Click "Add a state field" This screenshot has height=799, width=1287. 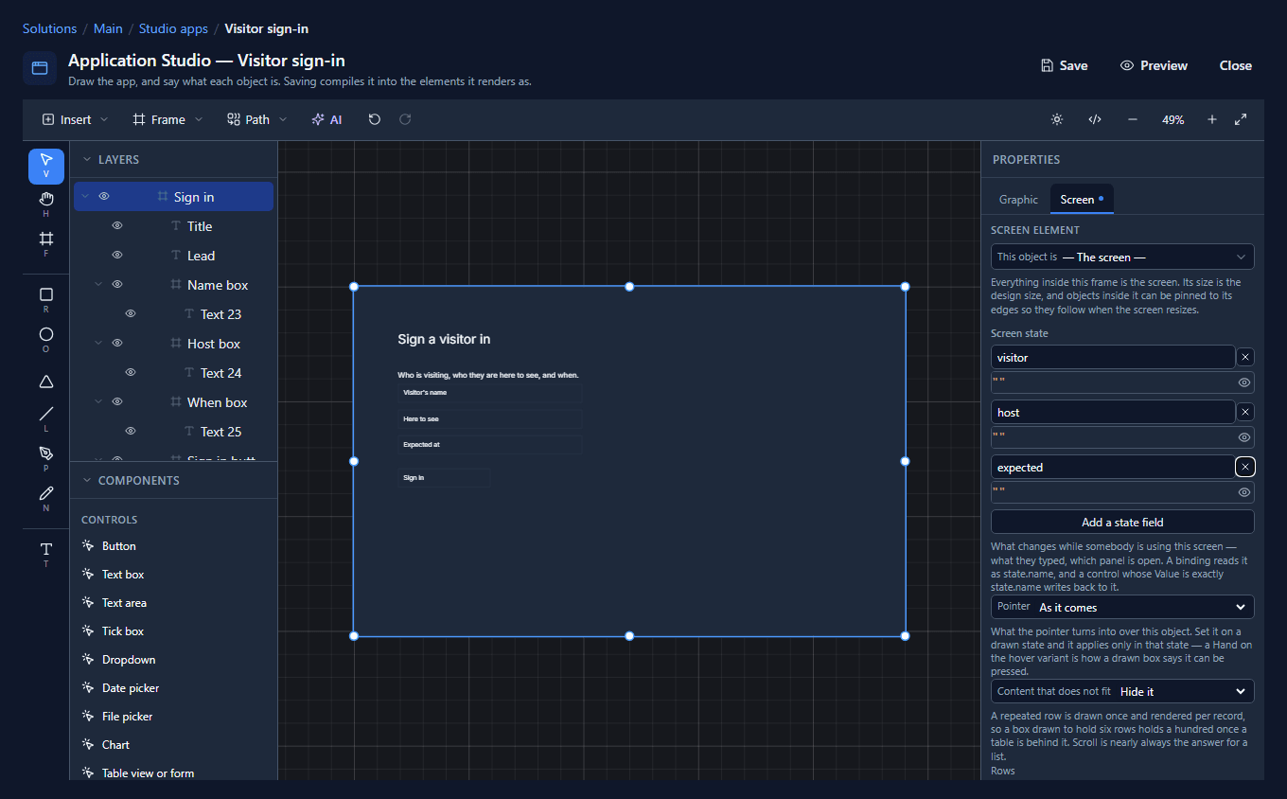(1122, 522)
